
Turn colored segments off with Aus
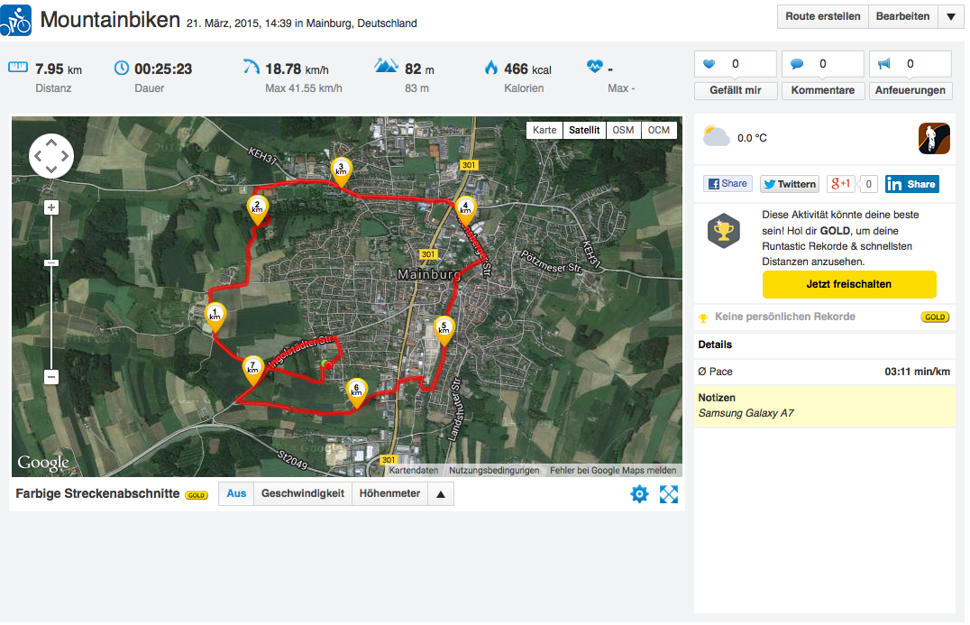pos(236,494)
